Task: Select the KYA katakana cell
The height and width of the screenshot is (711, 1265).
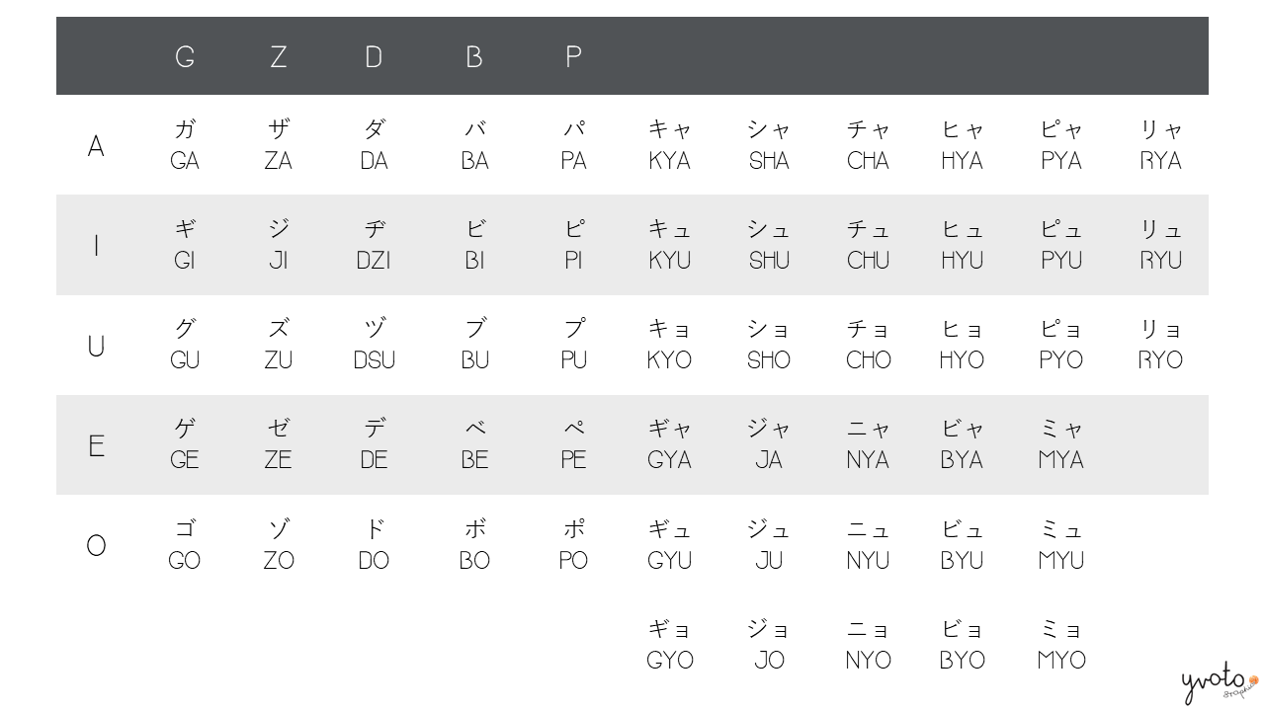Action: coord(669,145)
